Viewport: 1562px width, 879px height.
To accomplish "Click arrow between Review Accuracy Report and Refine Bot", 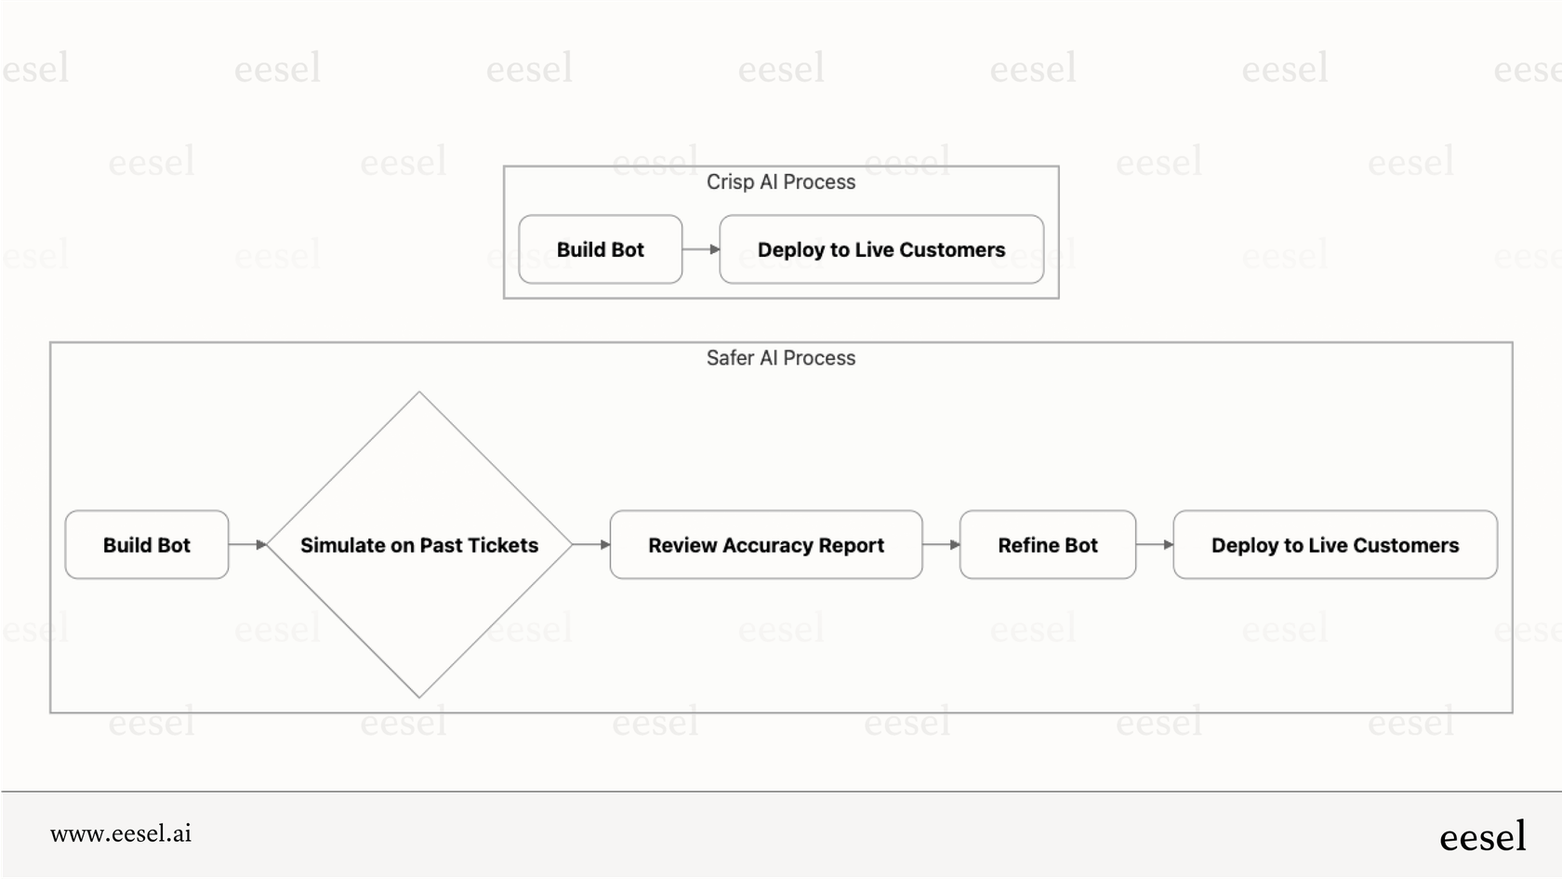I will pyautogui.click(x=941, y=545).
